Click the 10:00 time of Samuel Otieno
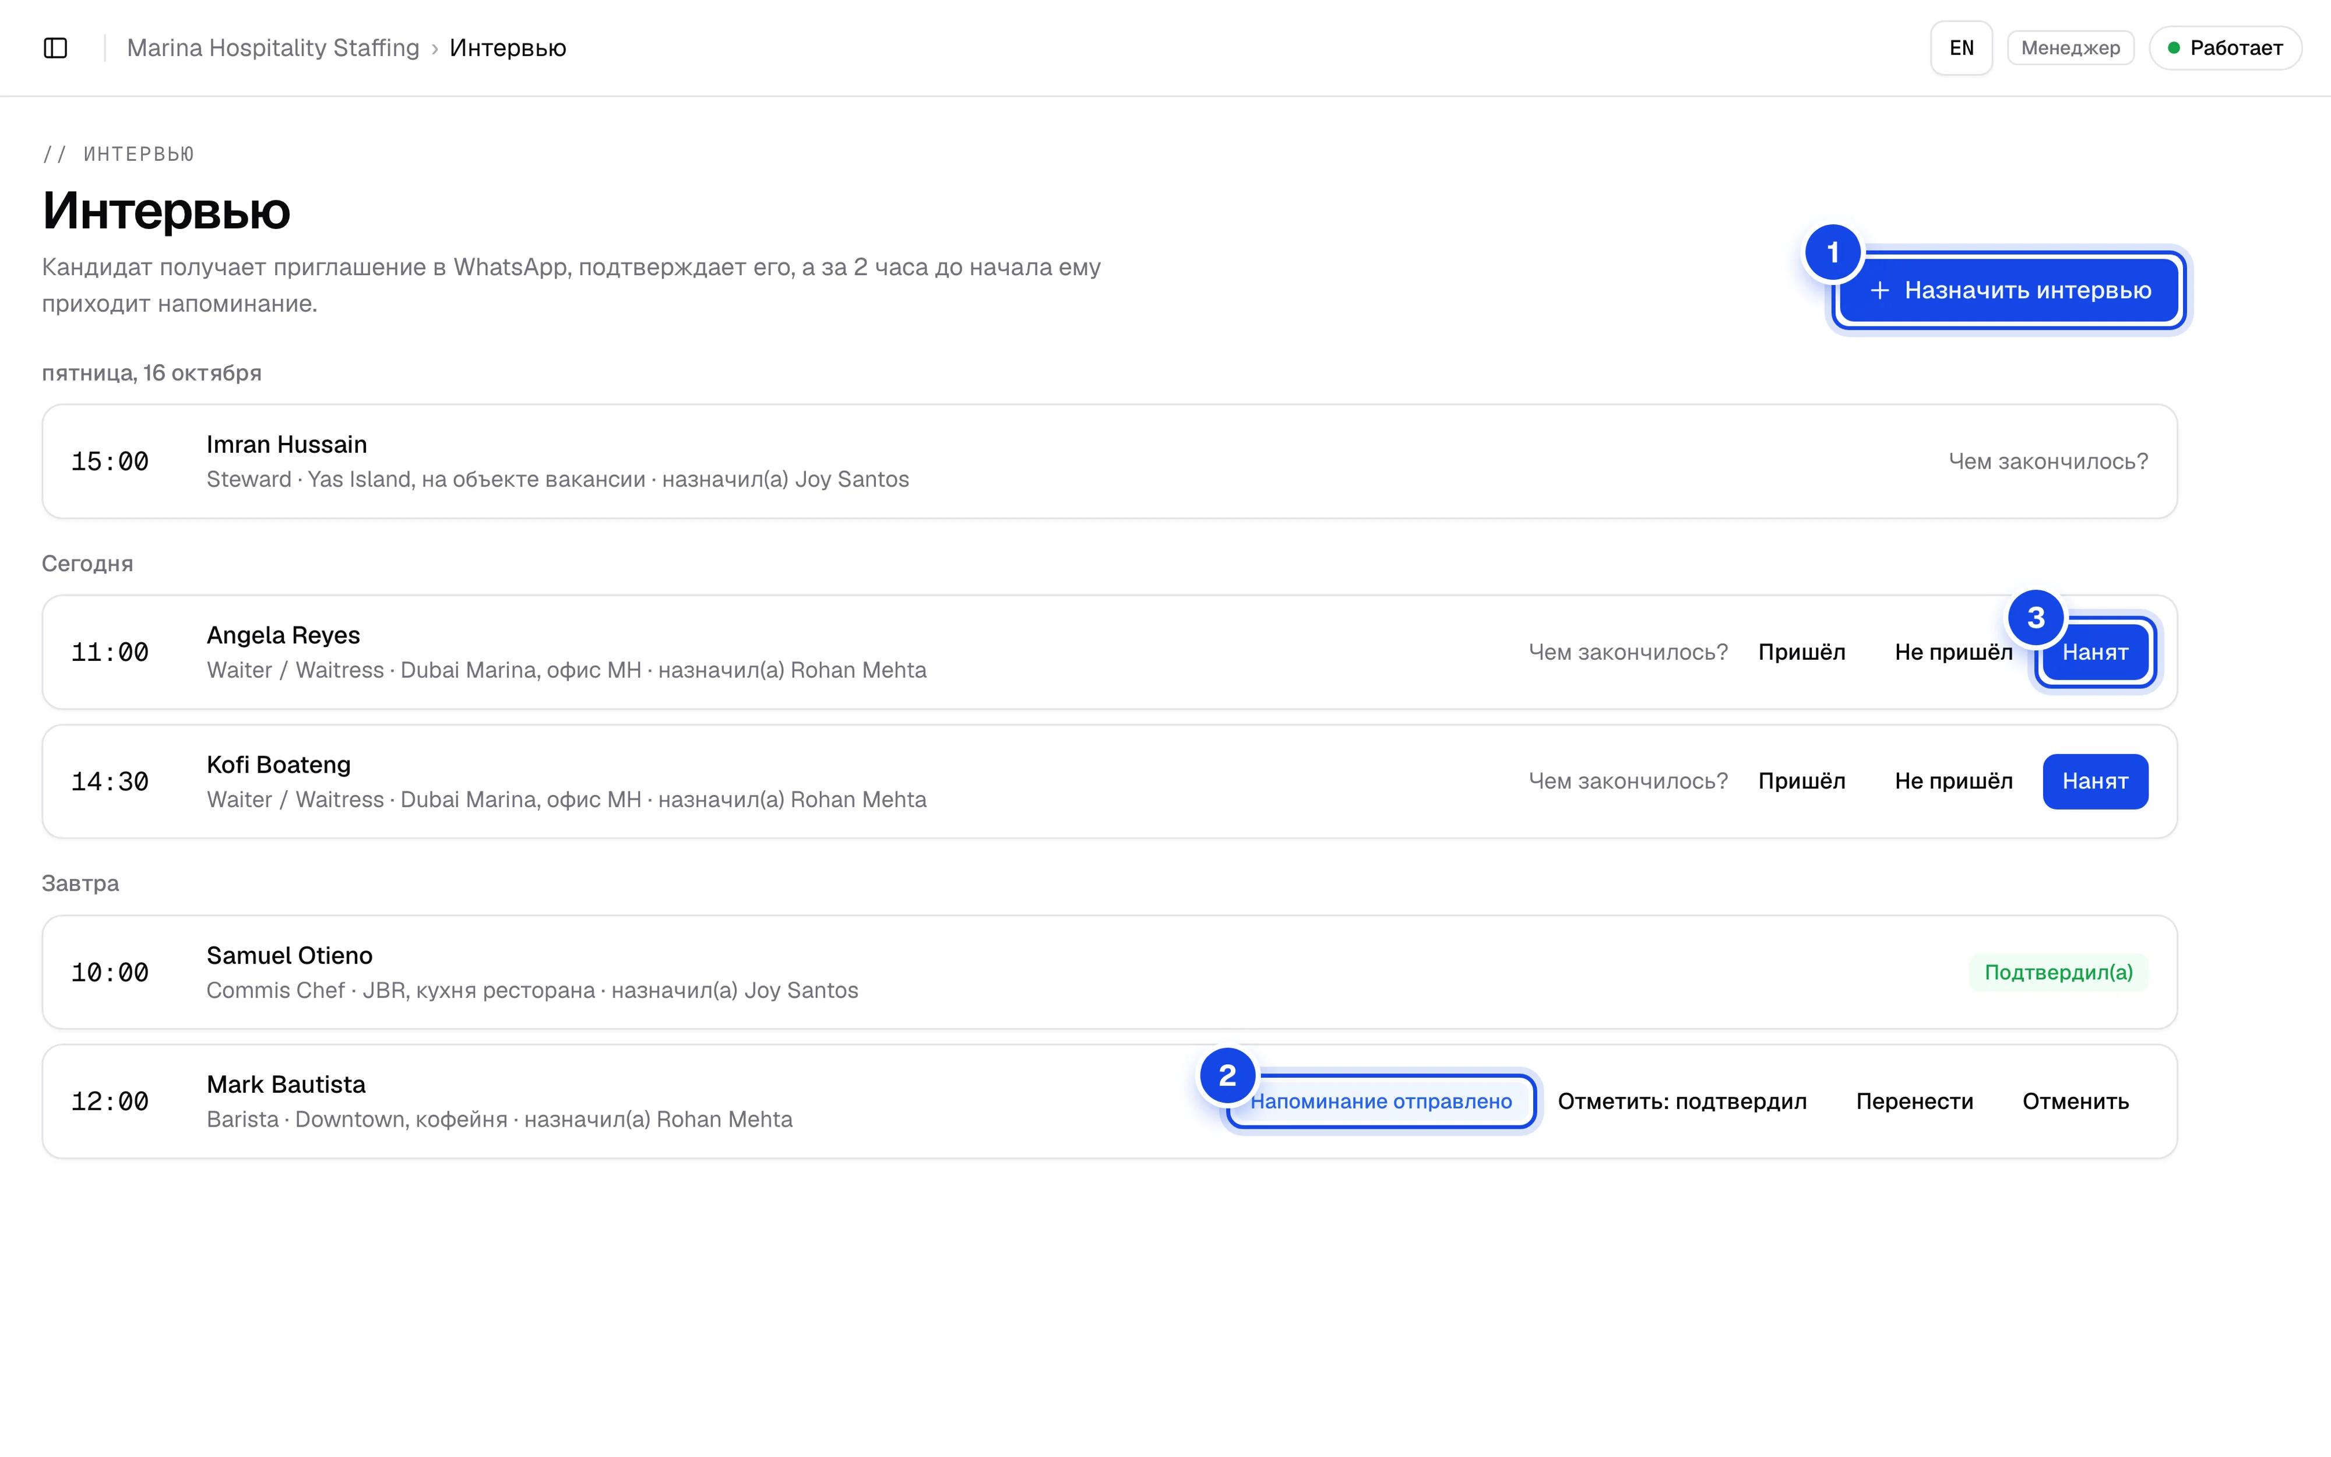Screen dimensions: 2331x1457 110,972
